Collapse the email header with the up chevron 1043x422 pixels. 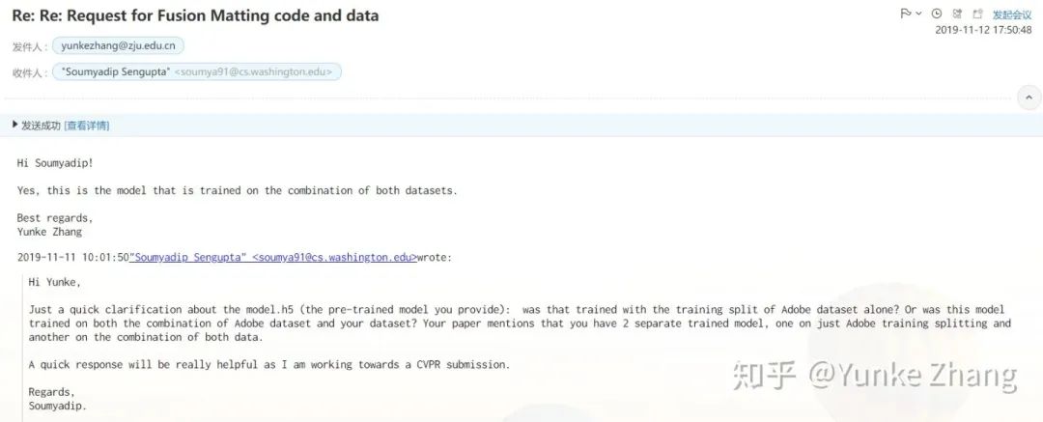pos(1029,98)
